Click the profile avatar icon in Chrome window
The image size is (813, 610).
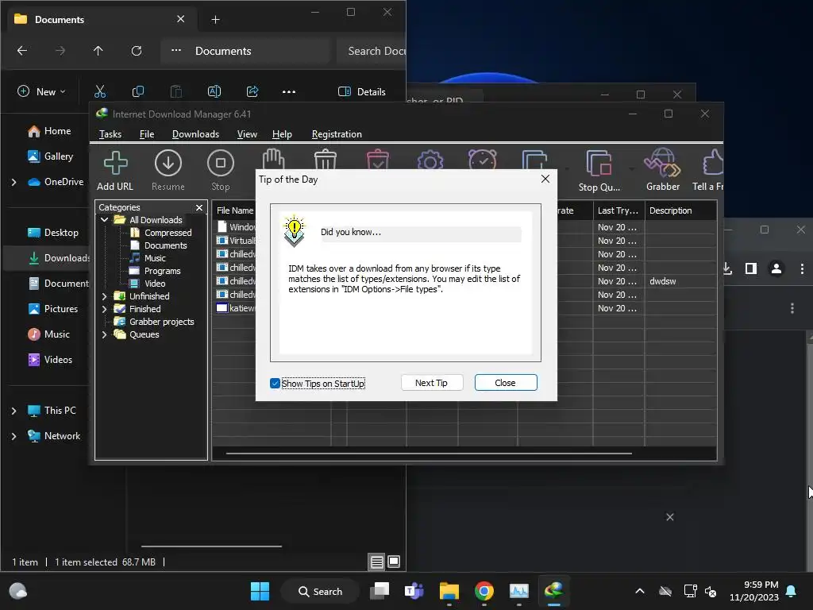(x=776, y=268)
